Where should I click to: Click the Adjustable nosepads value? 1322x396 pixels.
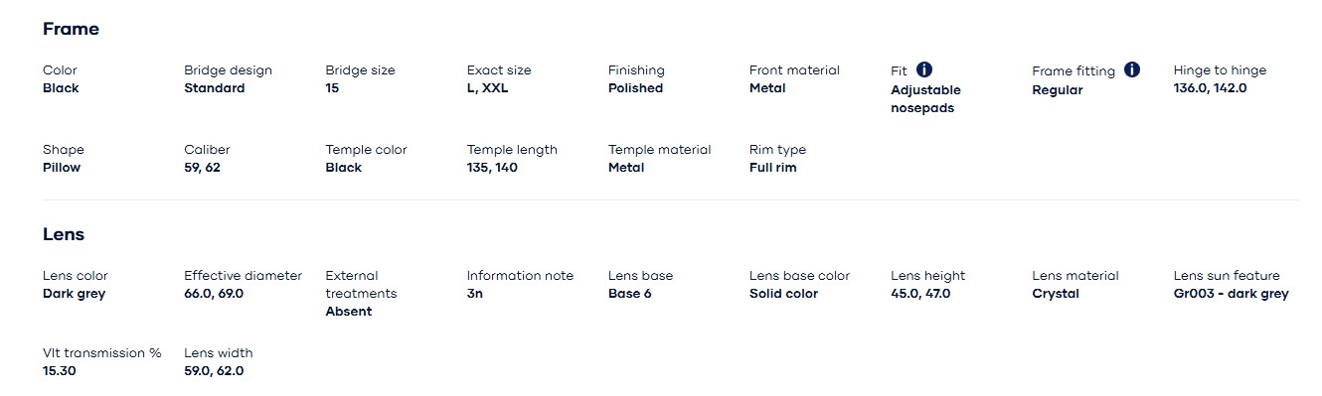pyautogui.click(x=925, y=99)
